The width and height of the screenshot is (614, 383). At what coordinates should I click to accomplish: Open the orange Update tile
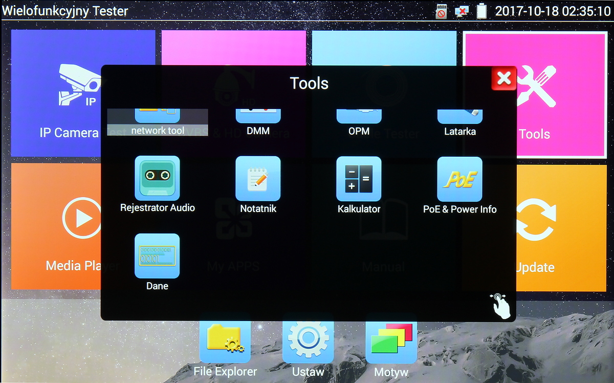coord(561,227)
